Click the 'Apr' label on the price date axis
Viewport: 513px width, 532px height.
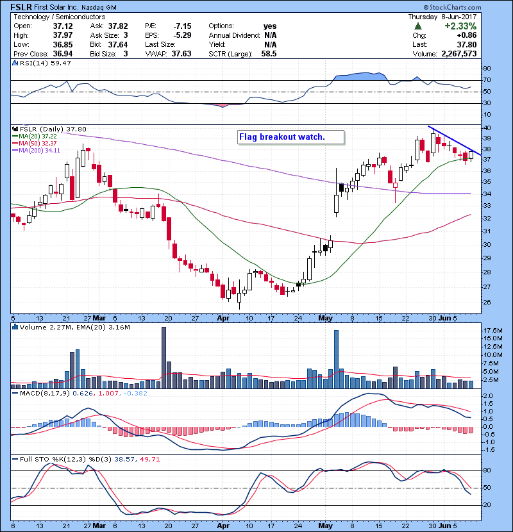tap(223, 317)
